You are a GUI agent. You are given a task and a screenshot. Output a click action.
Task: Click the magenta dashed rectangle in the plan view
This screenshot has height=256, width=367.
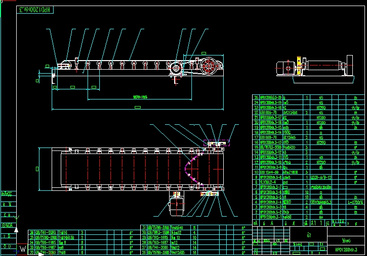[x=217, y=143]
